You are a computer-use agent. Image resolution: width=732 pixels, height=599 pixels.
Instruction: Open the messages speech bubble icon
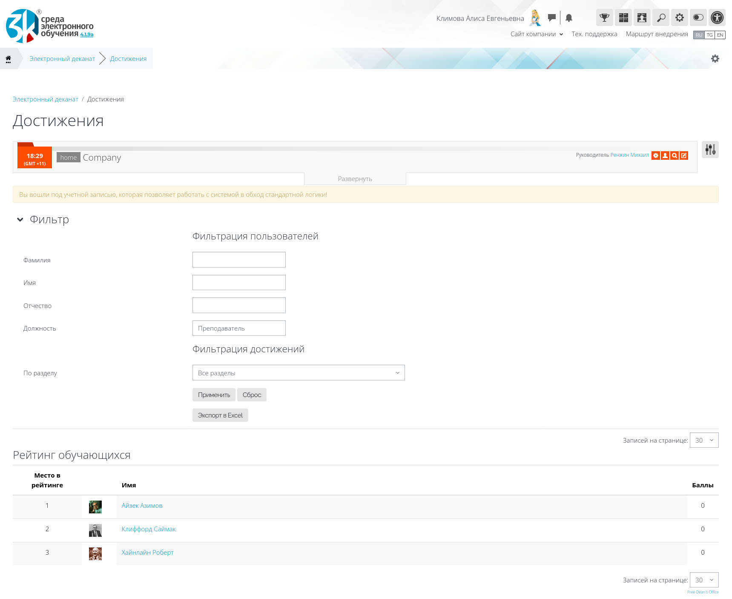point(552,18)
